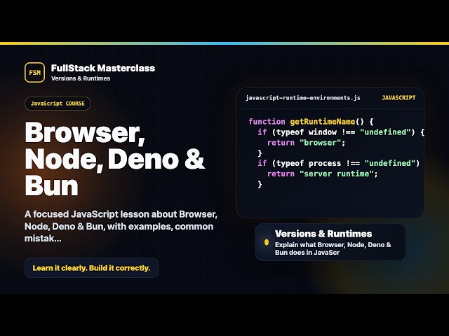Click the "javascript-runtime-environments.js" file name

(303, 98)
